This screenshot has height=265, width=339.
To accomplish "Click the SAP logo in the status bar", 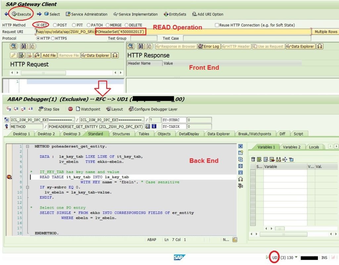I will point(179,257).
